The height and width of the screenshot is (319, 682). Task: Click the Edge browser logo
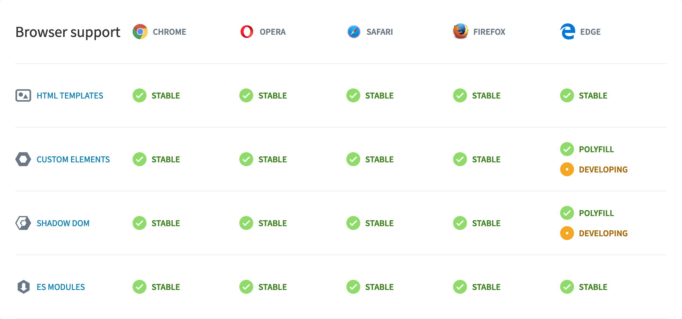[567, 32]
